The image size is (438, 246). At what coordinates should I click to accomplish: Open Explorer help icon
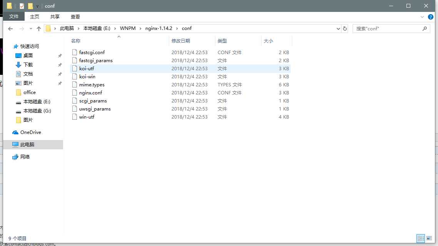click(430, 17)
